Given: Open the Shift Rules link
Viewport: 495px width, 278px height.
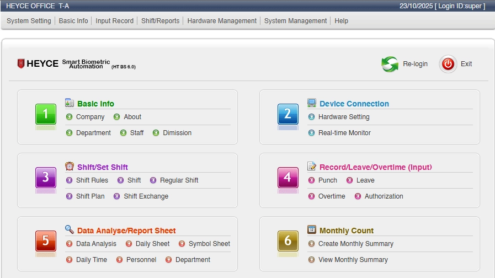Looking at the screenshot, I should click(92, 180).
